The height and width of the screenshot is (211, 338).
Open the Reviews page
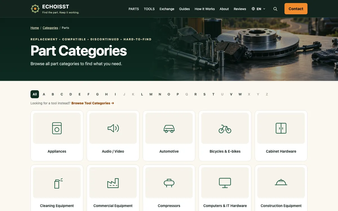pos(240,9)
